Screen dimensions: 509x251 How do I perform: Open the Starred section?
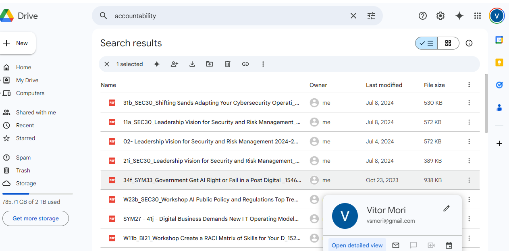click(25, 138)
